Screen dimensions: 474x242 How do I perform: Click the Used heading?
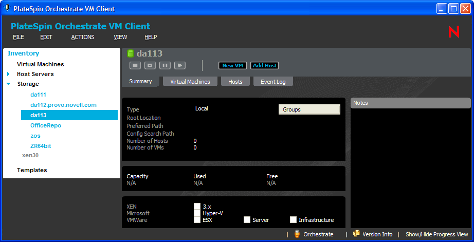199,176
